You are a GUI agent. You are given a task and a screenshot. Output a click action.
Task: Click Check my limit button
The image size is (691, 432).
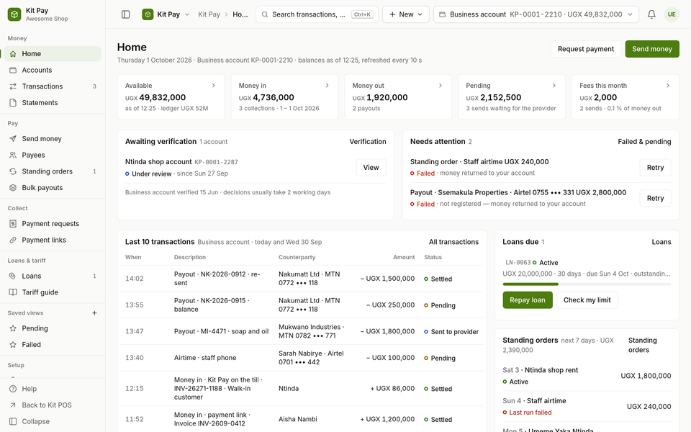587,300
